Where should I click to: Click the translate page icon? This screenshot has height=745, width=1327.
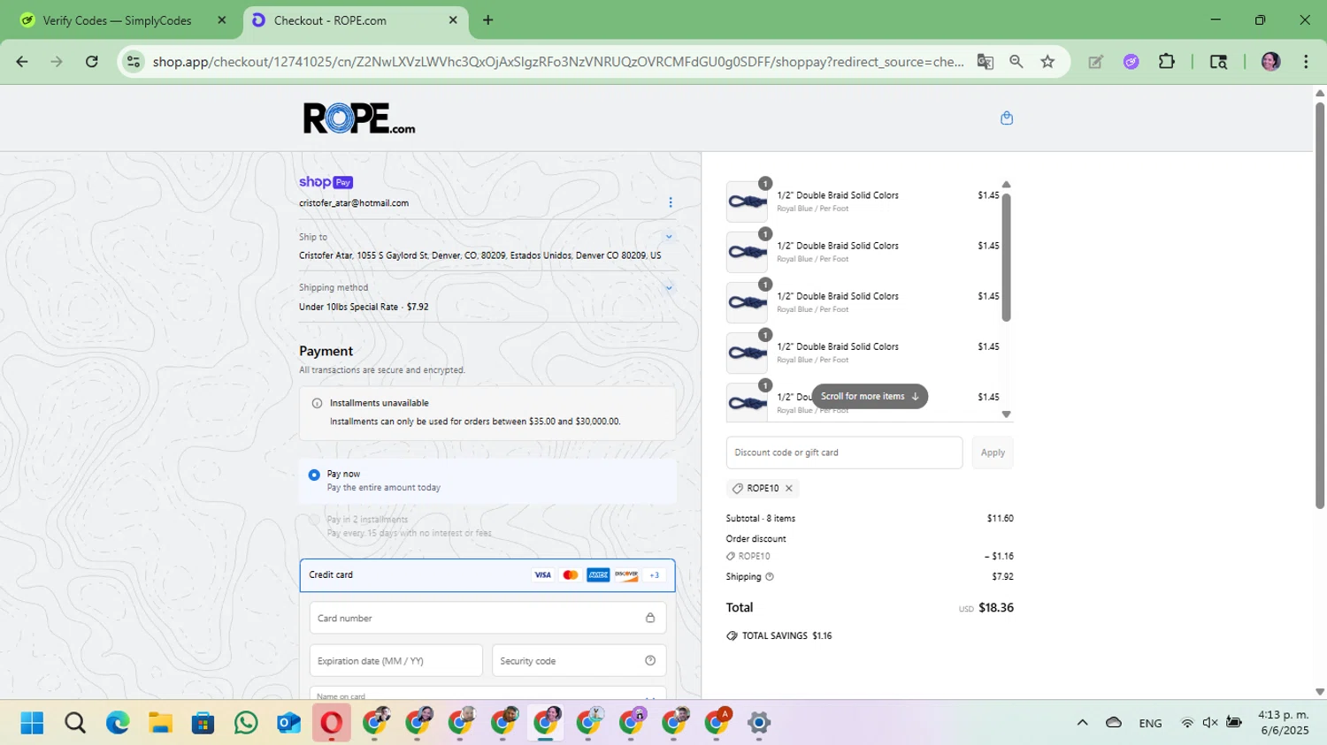coord(985,61)
